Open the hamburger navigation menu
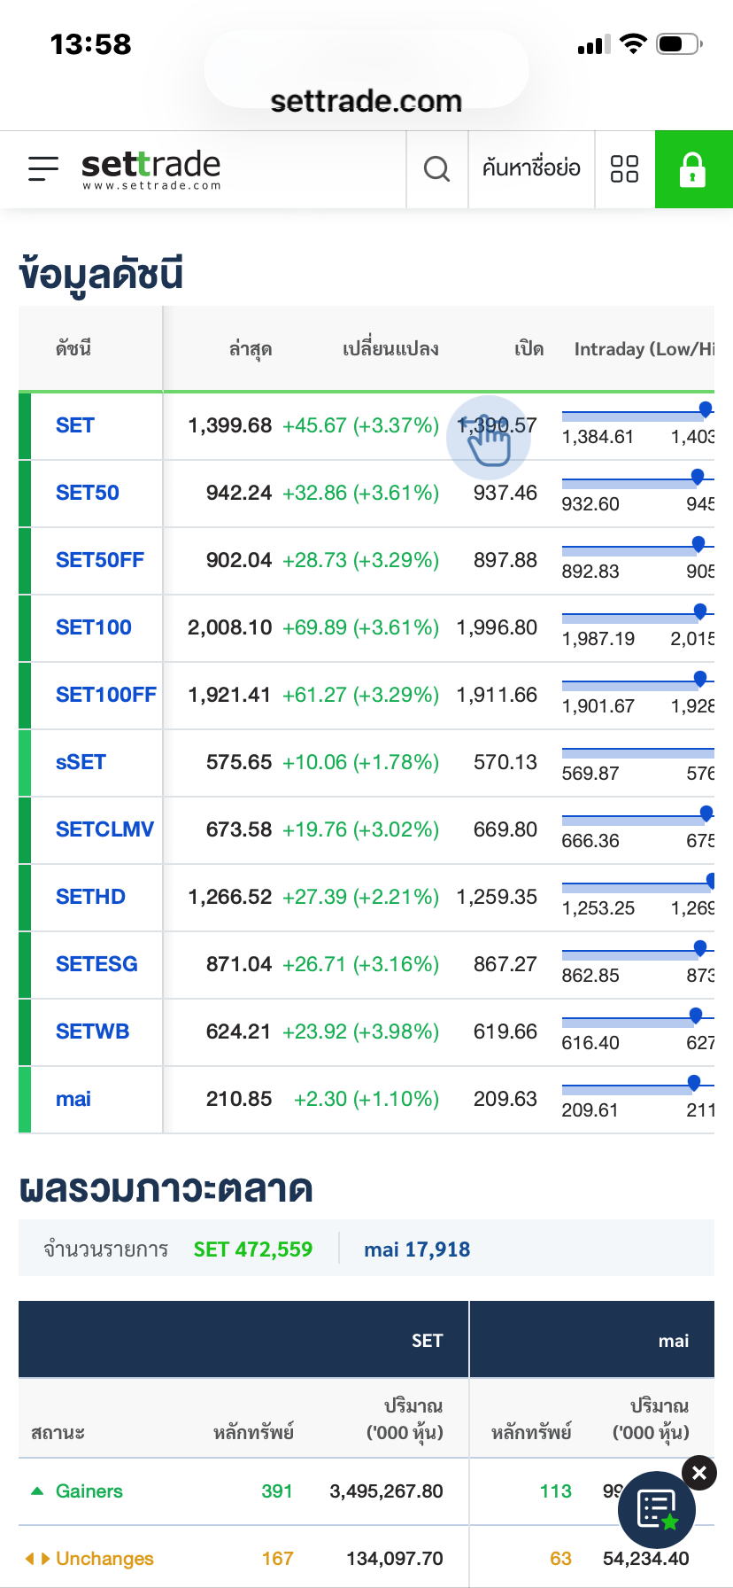This screenshot has width=733, height=1588. [43, 168]
